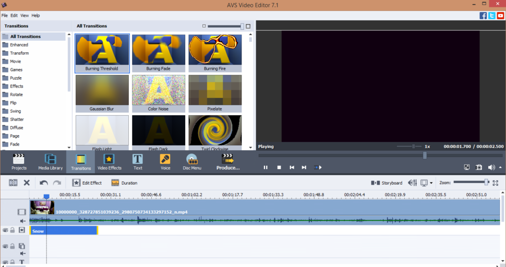Select the Pixelate transition thumbnail
Viewport: 506px width, 267px height.
[x=215, y=93]
